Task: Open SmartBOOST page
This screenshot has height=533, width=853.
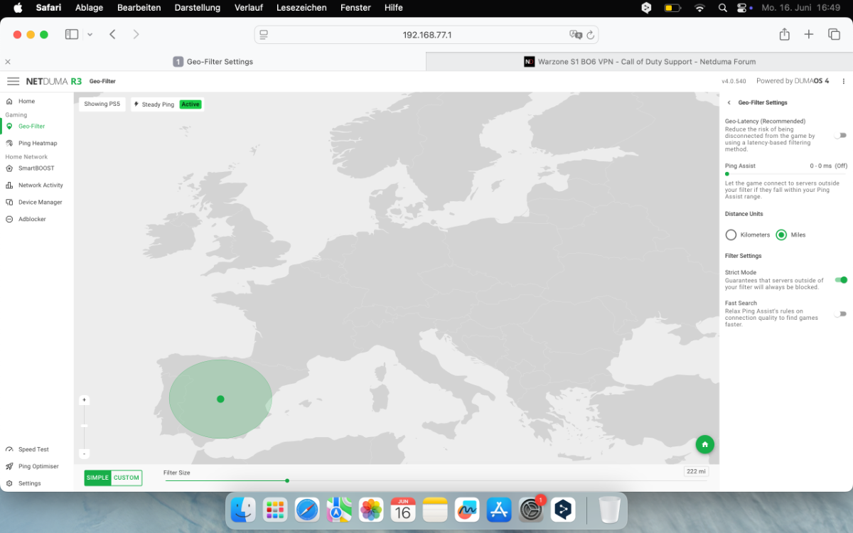Action: [36, 168]
